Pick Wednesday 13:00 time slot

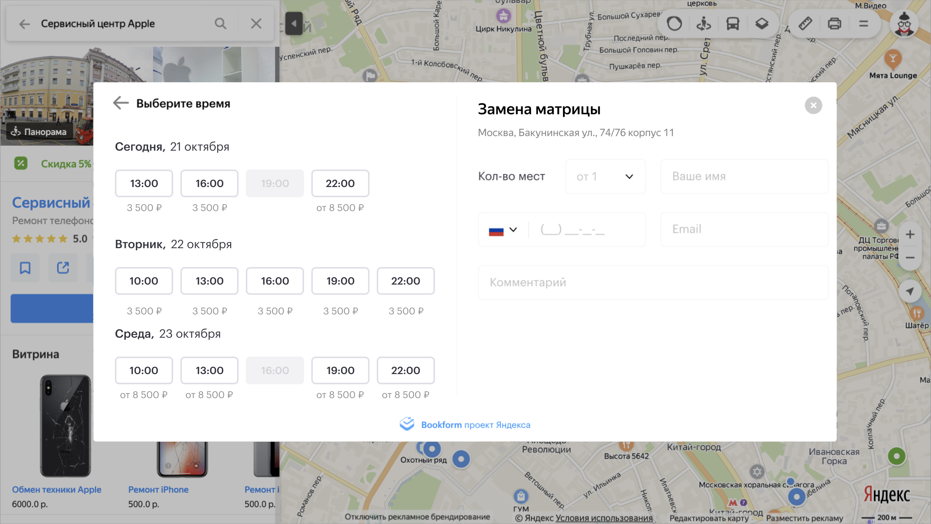[209, 370]
